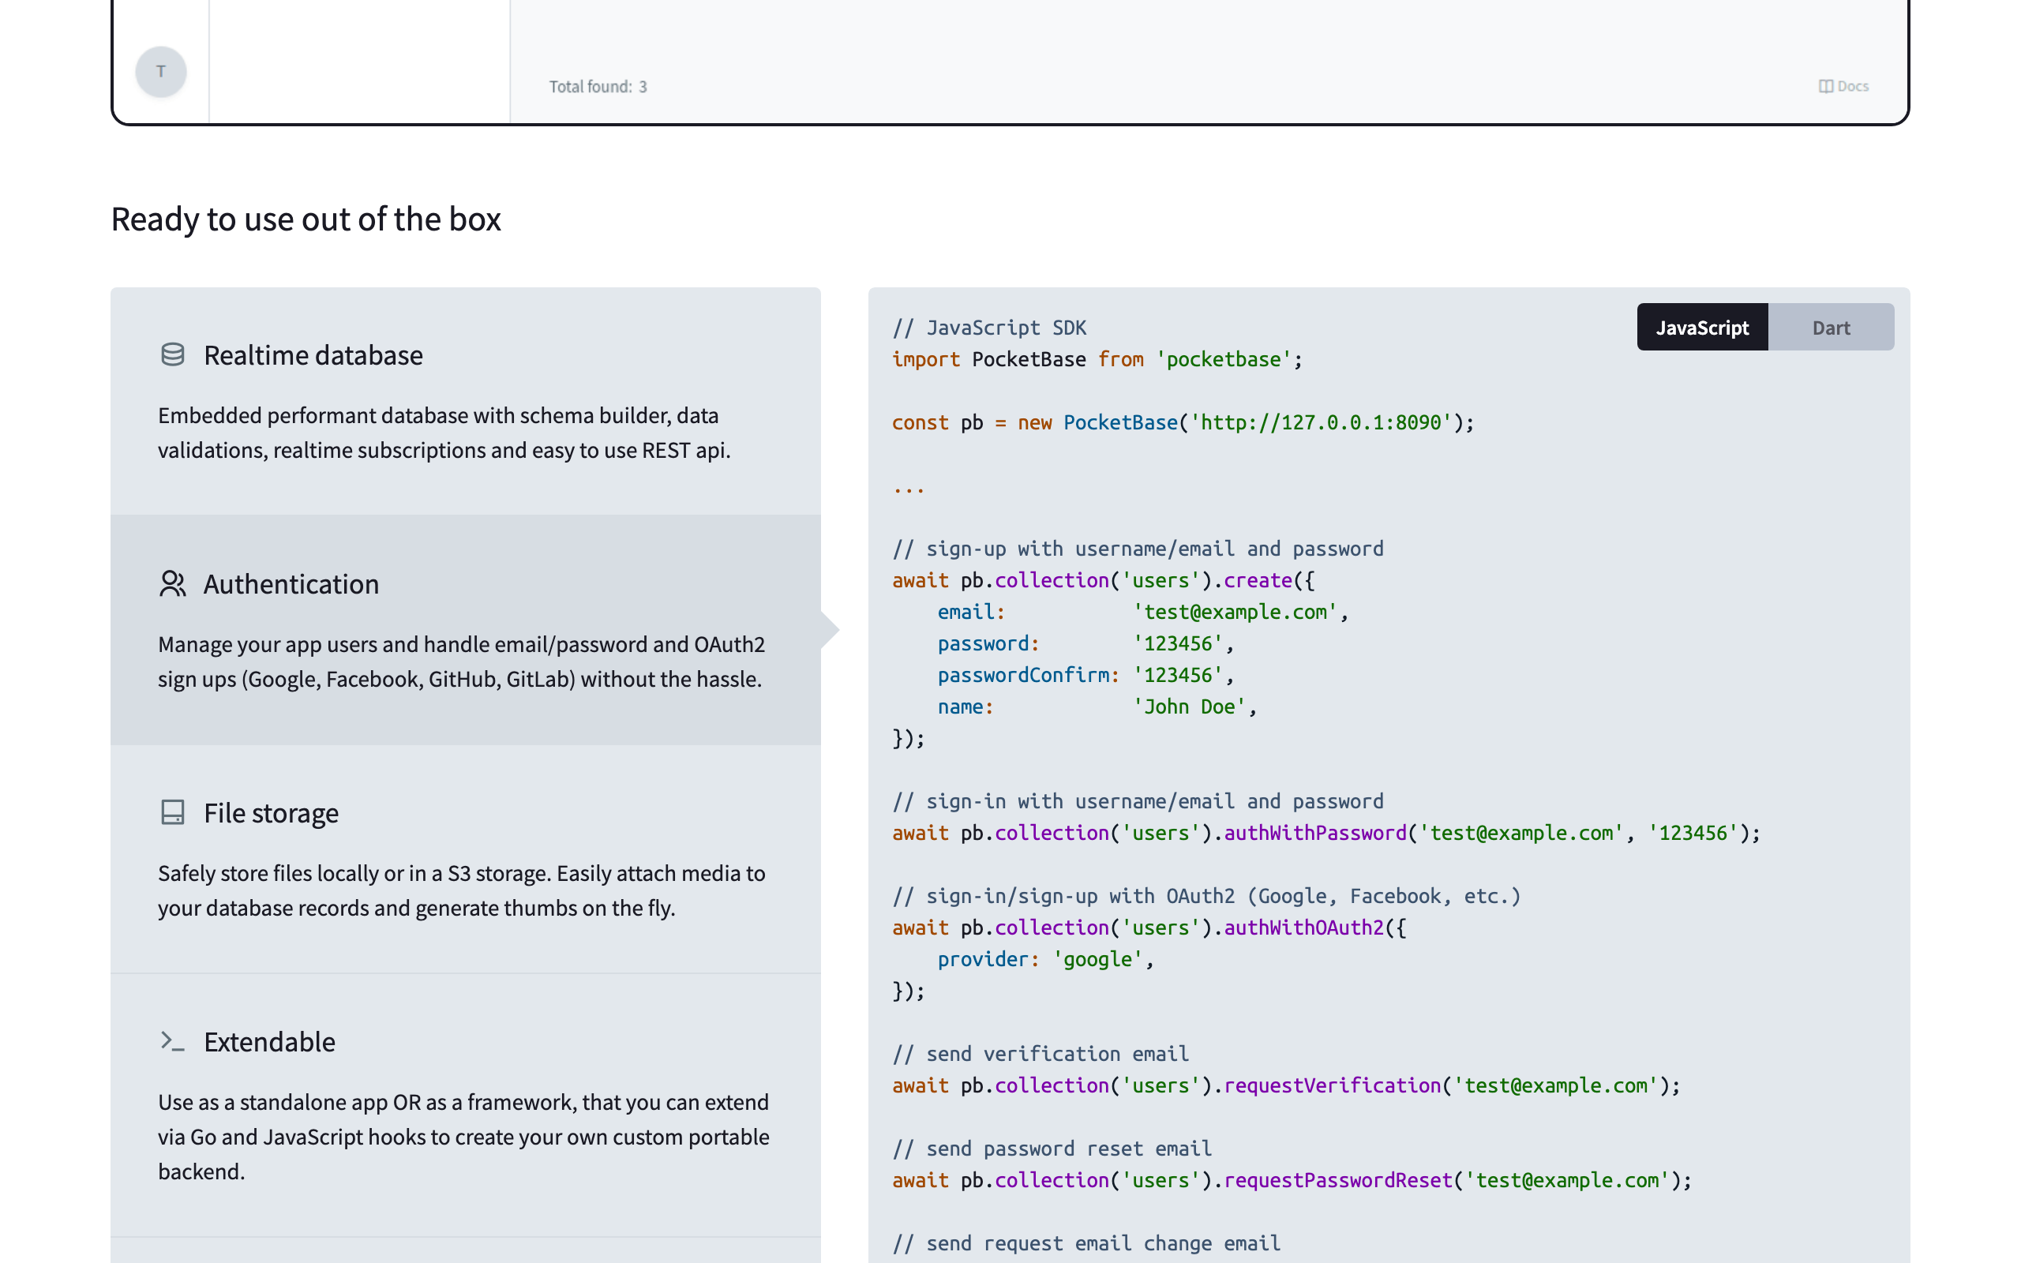
Task: Click the Docs book icon
Action: [1825, 87]
